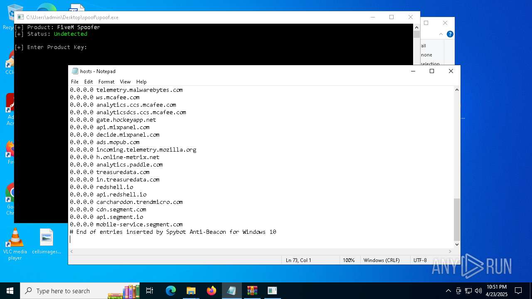
Task: Launch Firefox from the taskbar
Action: point(212,291)
